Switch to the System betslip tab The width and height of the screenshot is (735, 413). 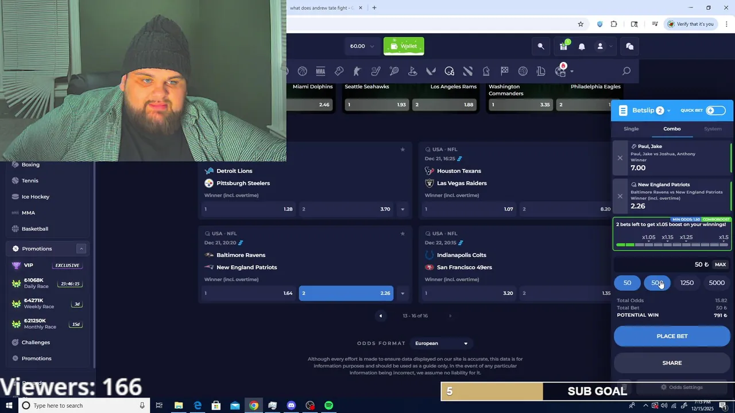(x=713, y=129)
